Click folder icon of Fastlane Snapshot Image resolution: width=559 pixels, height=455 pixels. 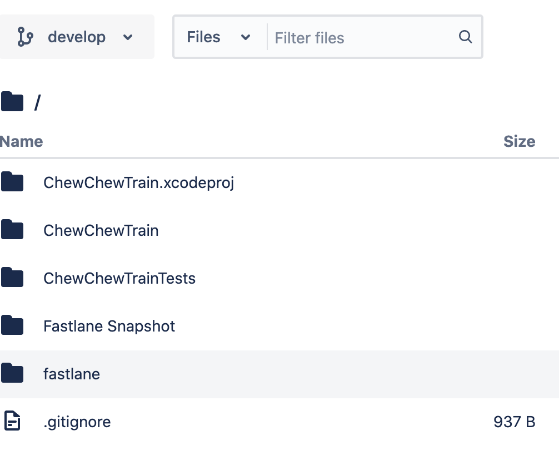(12, 325)
